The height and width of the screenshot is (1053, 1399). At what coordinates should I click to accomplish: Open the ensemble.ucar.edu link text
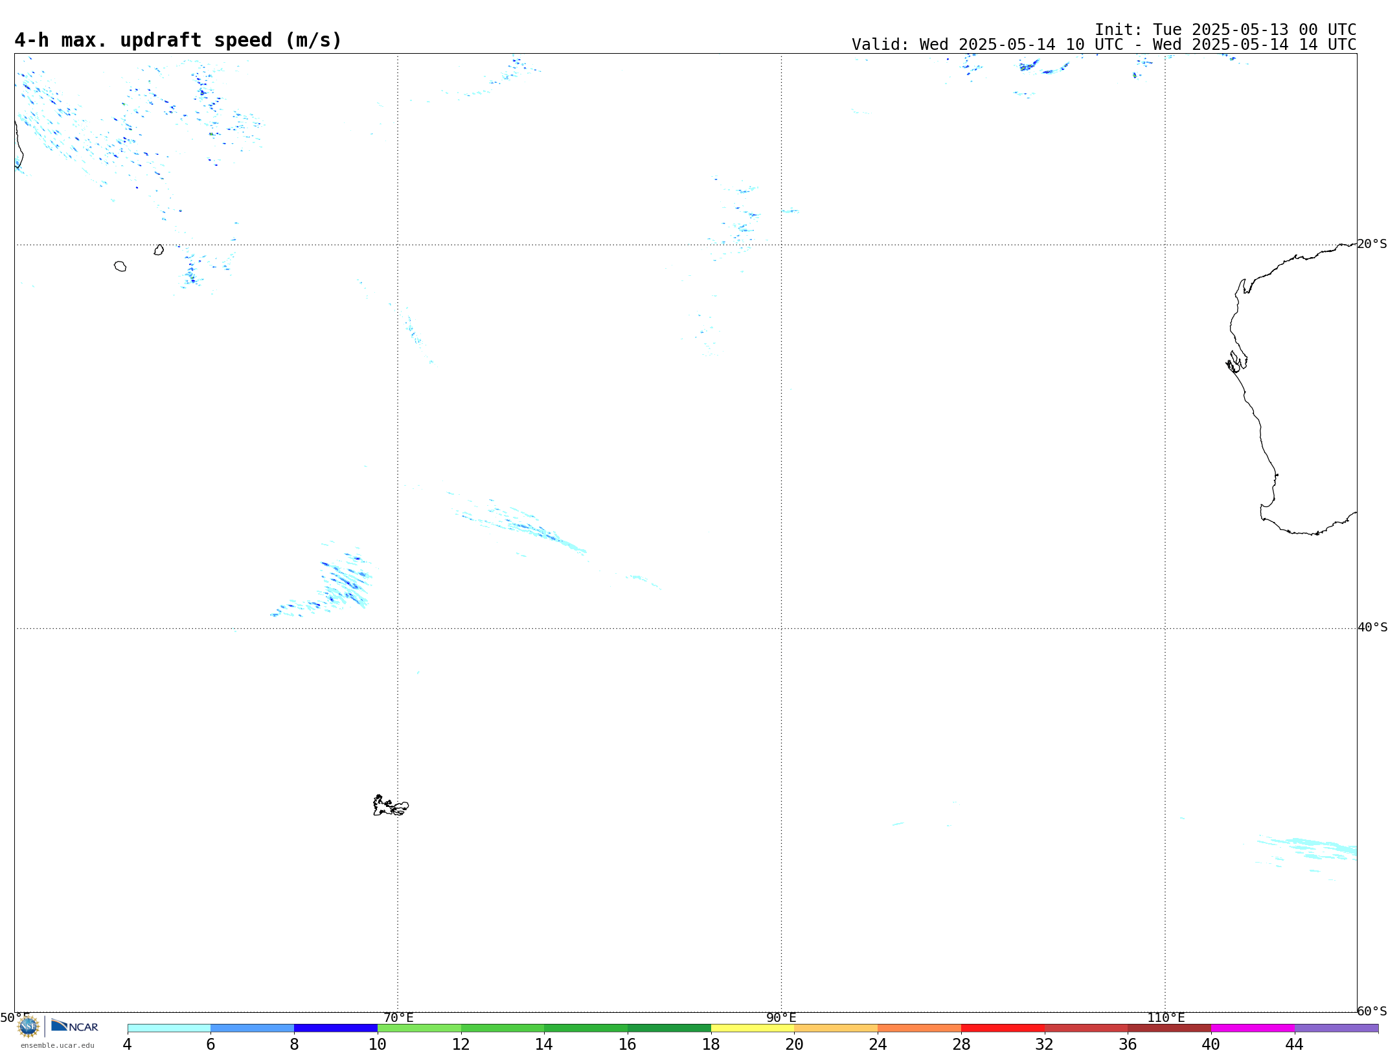57,1045
